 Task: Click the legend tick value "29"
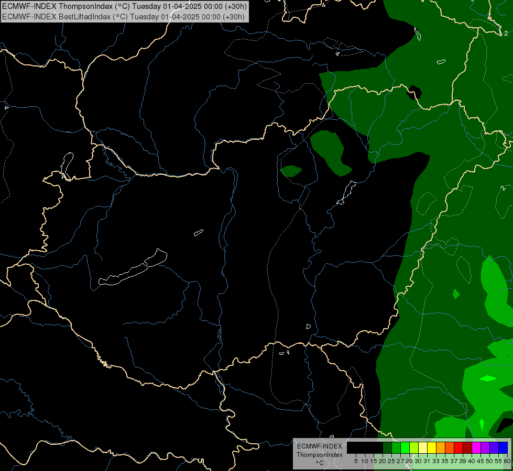(x=409, y=461)
